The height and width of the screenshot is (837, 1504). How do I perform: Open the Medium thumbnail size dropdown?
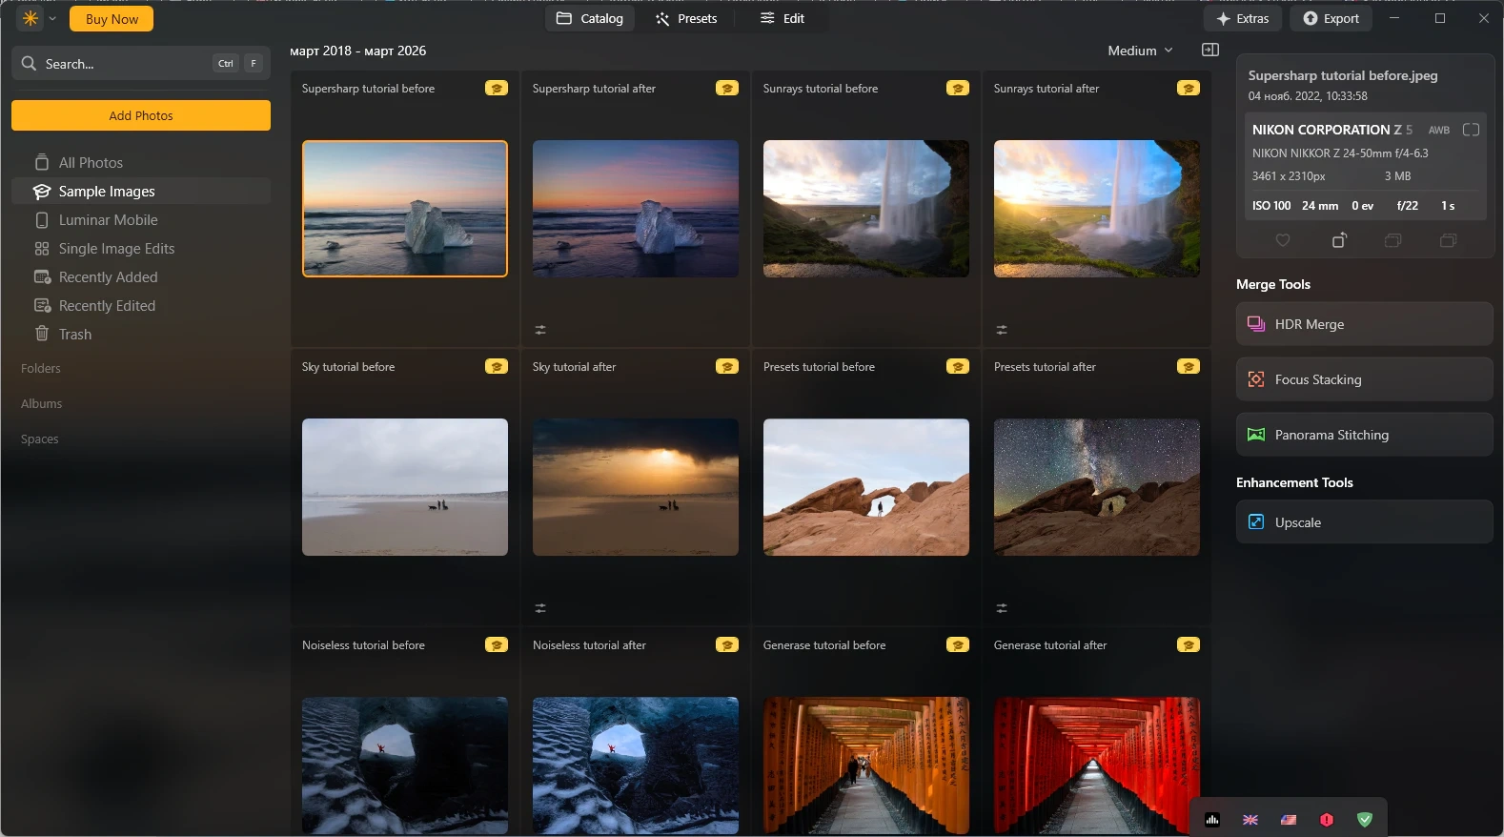coord(1140,51)
